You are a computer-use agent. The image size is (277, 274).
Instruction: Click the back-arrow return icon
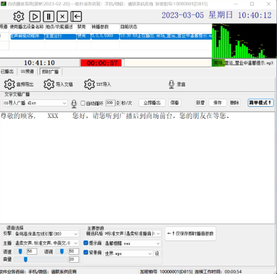(76, 16)
